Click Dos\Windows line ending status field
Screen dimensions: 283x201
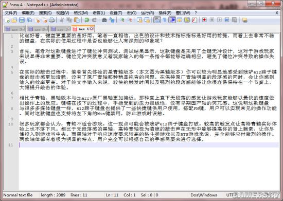204,195
